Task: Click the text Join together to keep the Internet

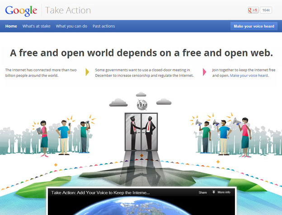Action: (244, 73)
